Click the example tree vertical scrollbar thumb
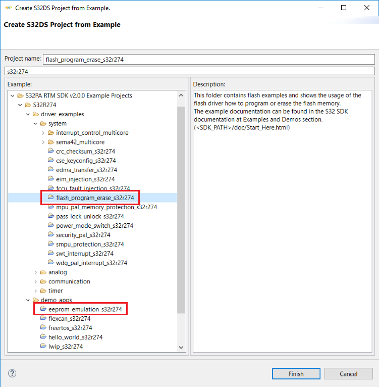The height and width of the screenshot is (387, 379). (181, 210)
